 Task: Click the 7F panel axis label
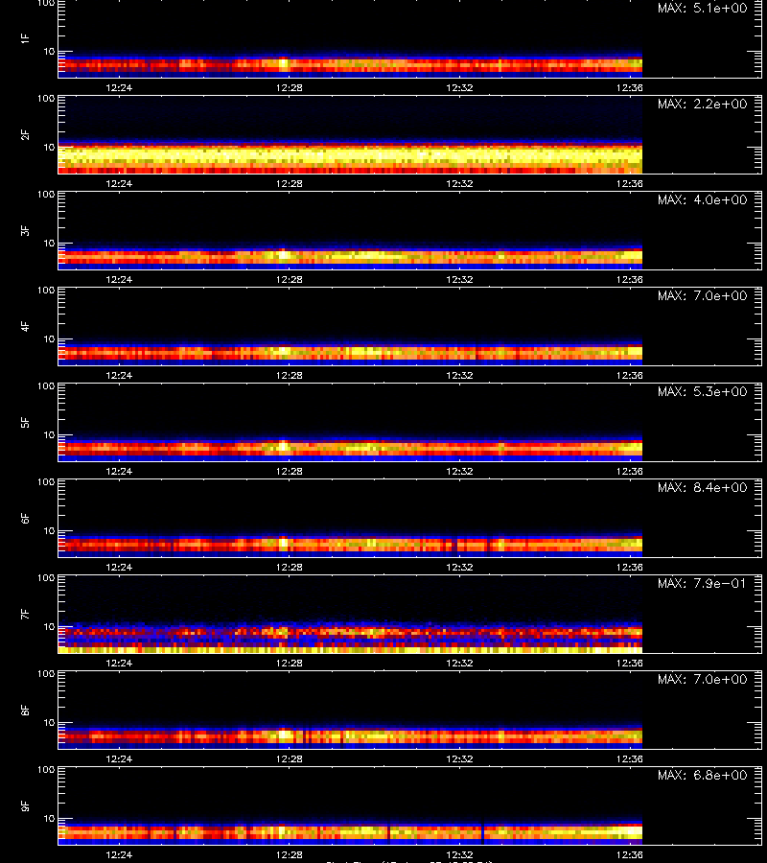point(25,615)
